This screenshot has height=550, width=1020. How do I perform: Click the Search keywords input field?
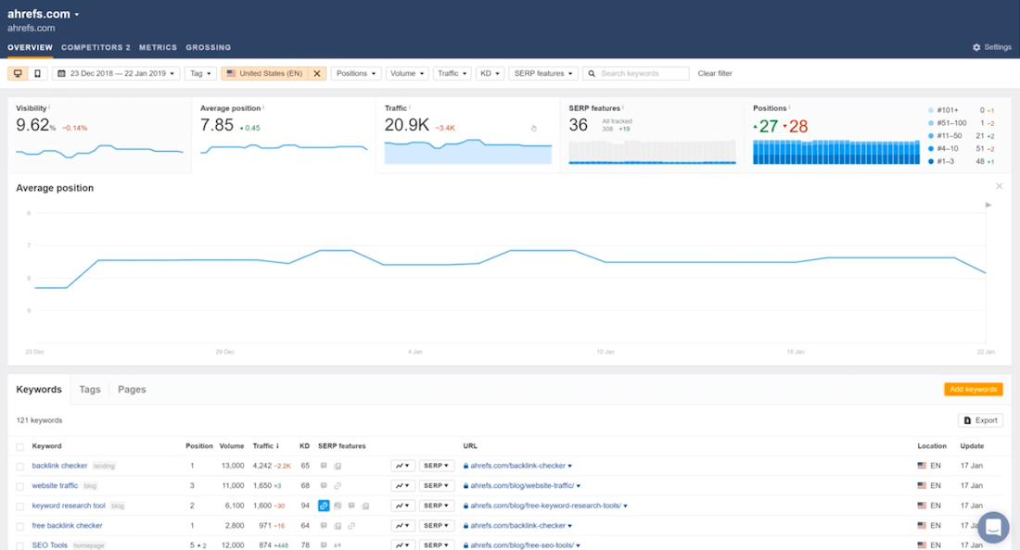point(636,73)
